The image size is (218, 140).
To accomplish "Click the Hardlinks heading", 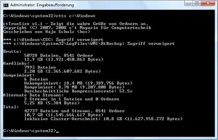I will click(x=16, y=63).
